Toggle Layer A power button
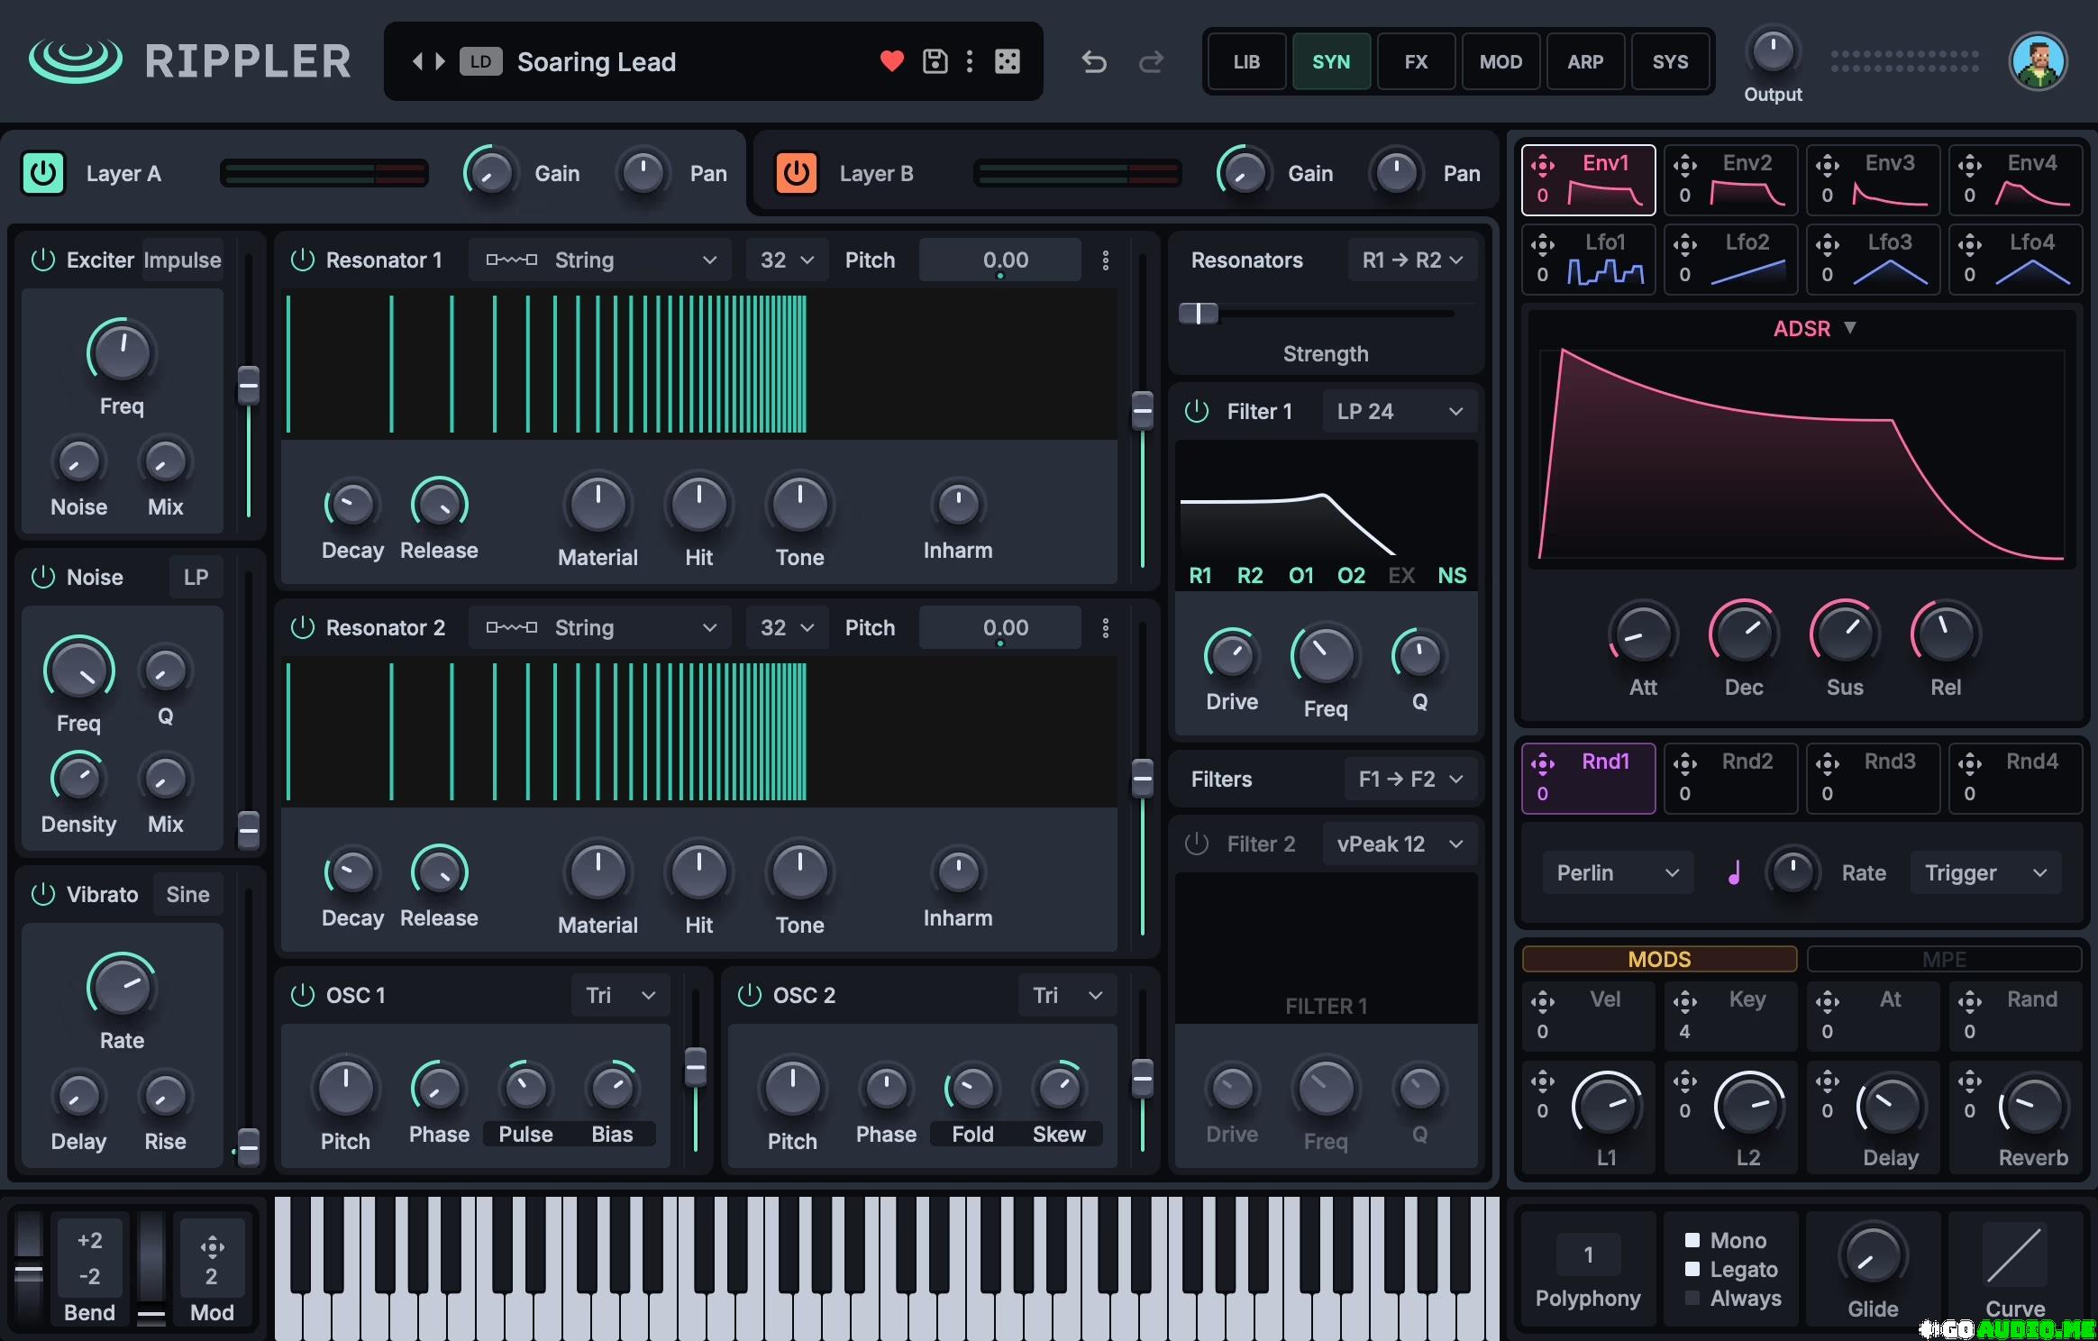This screenshot has height=1341, width=2098. tap(42, 172)
